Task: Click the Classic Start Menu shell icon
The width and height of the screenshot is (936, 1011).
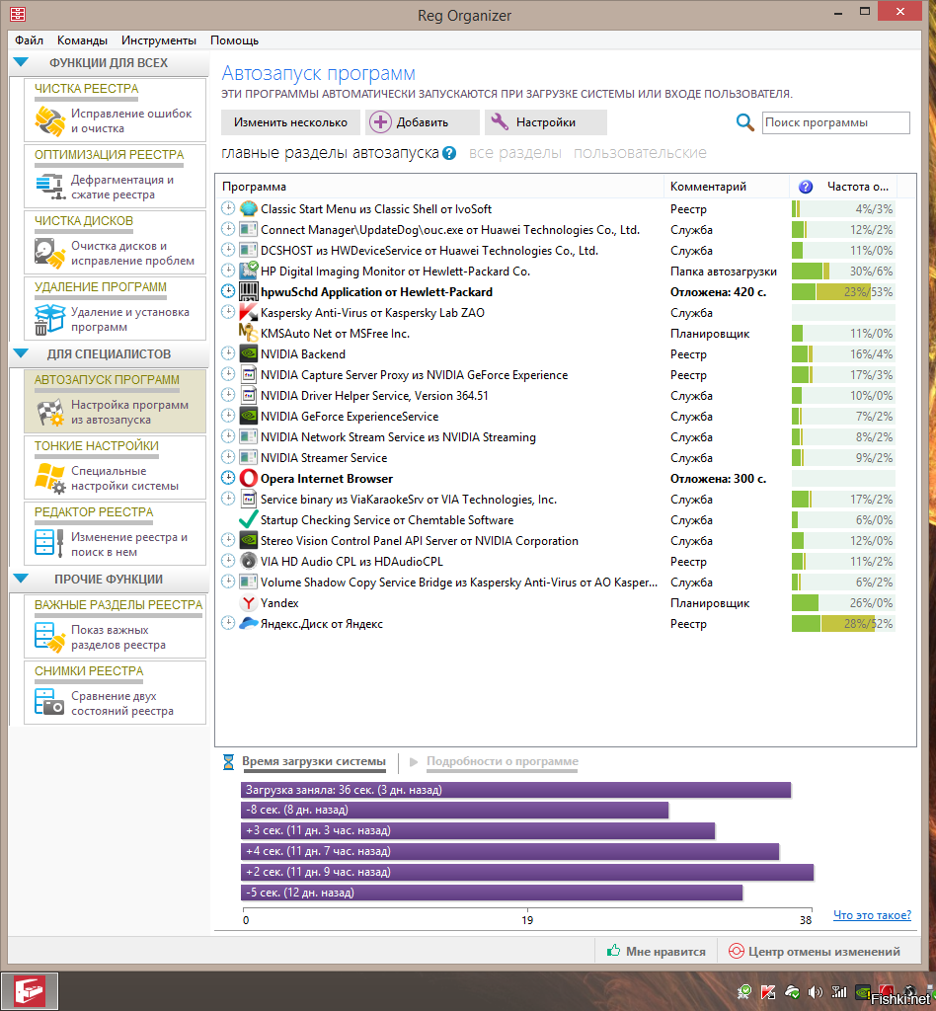Action: coord(248,209)
